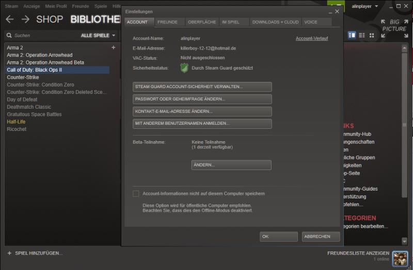Click the Steam Guard shield icon
The image size is (413, 270).
point(185,68)
